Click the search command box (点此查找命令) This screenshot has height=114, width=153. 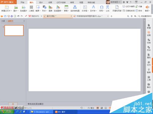145,16
